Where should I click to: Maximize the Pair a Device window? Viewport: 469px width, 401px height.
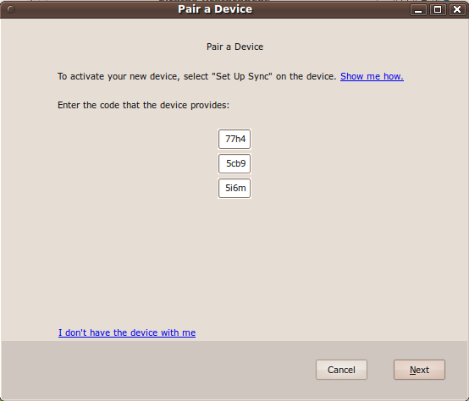coord(438,10)
